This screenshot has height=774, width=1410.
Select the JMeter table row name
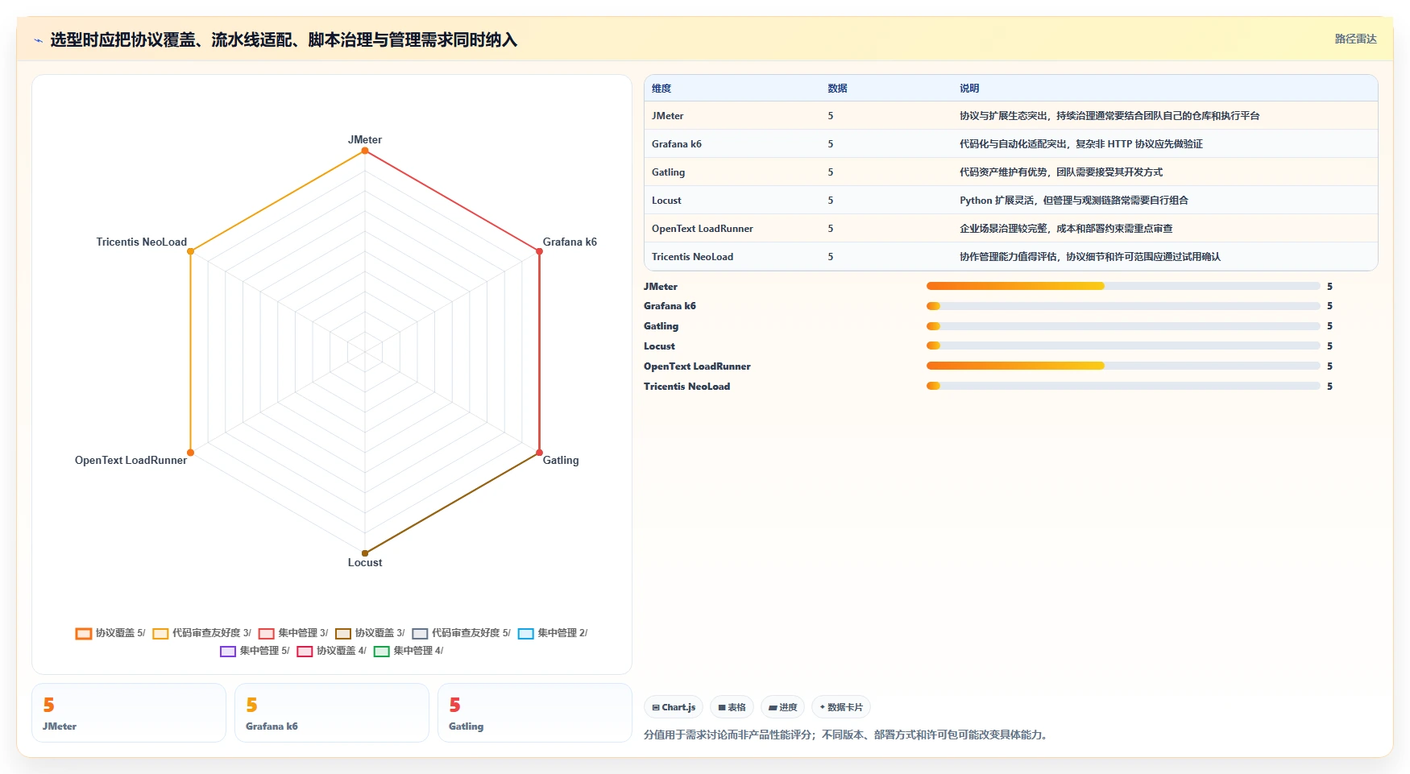click(667, 116)
